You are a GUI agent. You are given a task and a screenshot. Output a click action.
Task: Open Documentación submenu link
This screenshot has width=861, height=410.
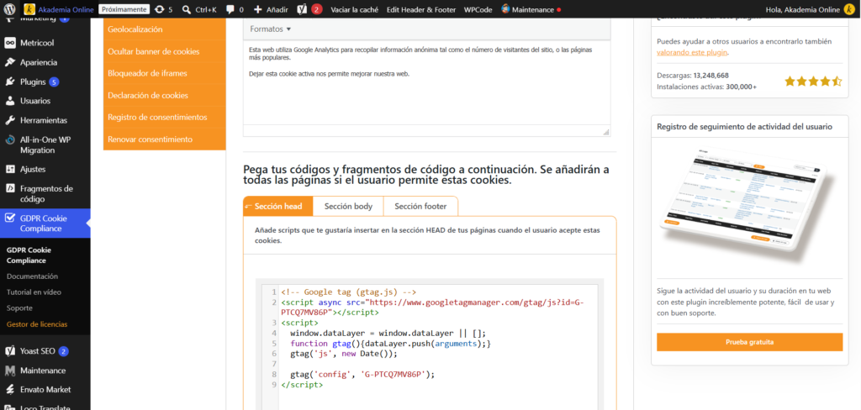(x=33, y=276)
